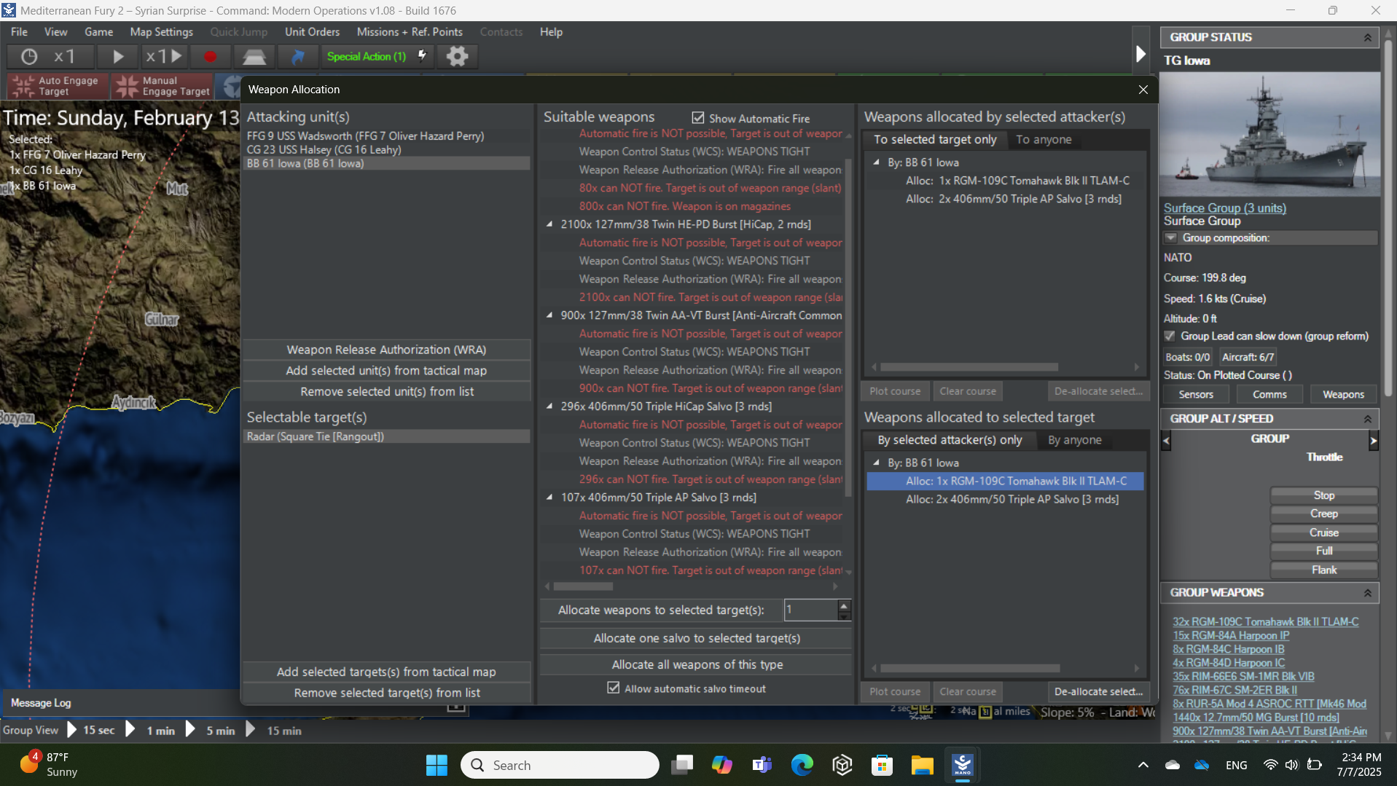The height and width of the screenshot is (786, 1397).
Task: Click Remove selected unit(s) from list
Action: (386, 392)
